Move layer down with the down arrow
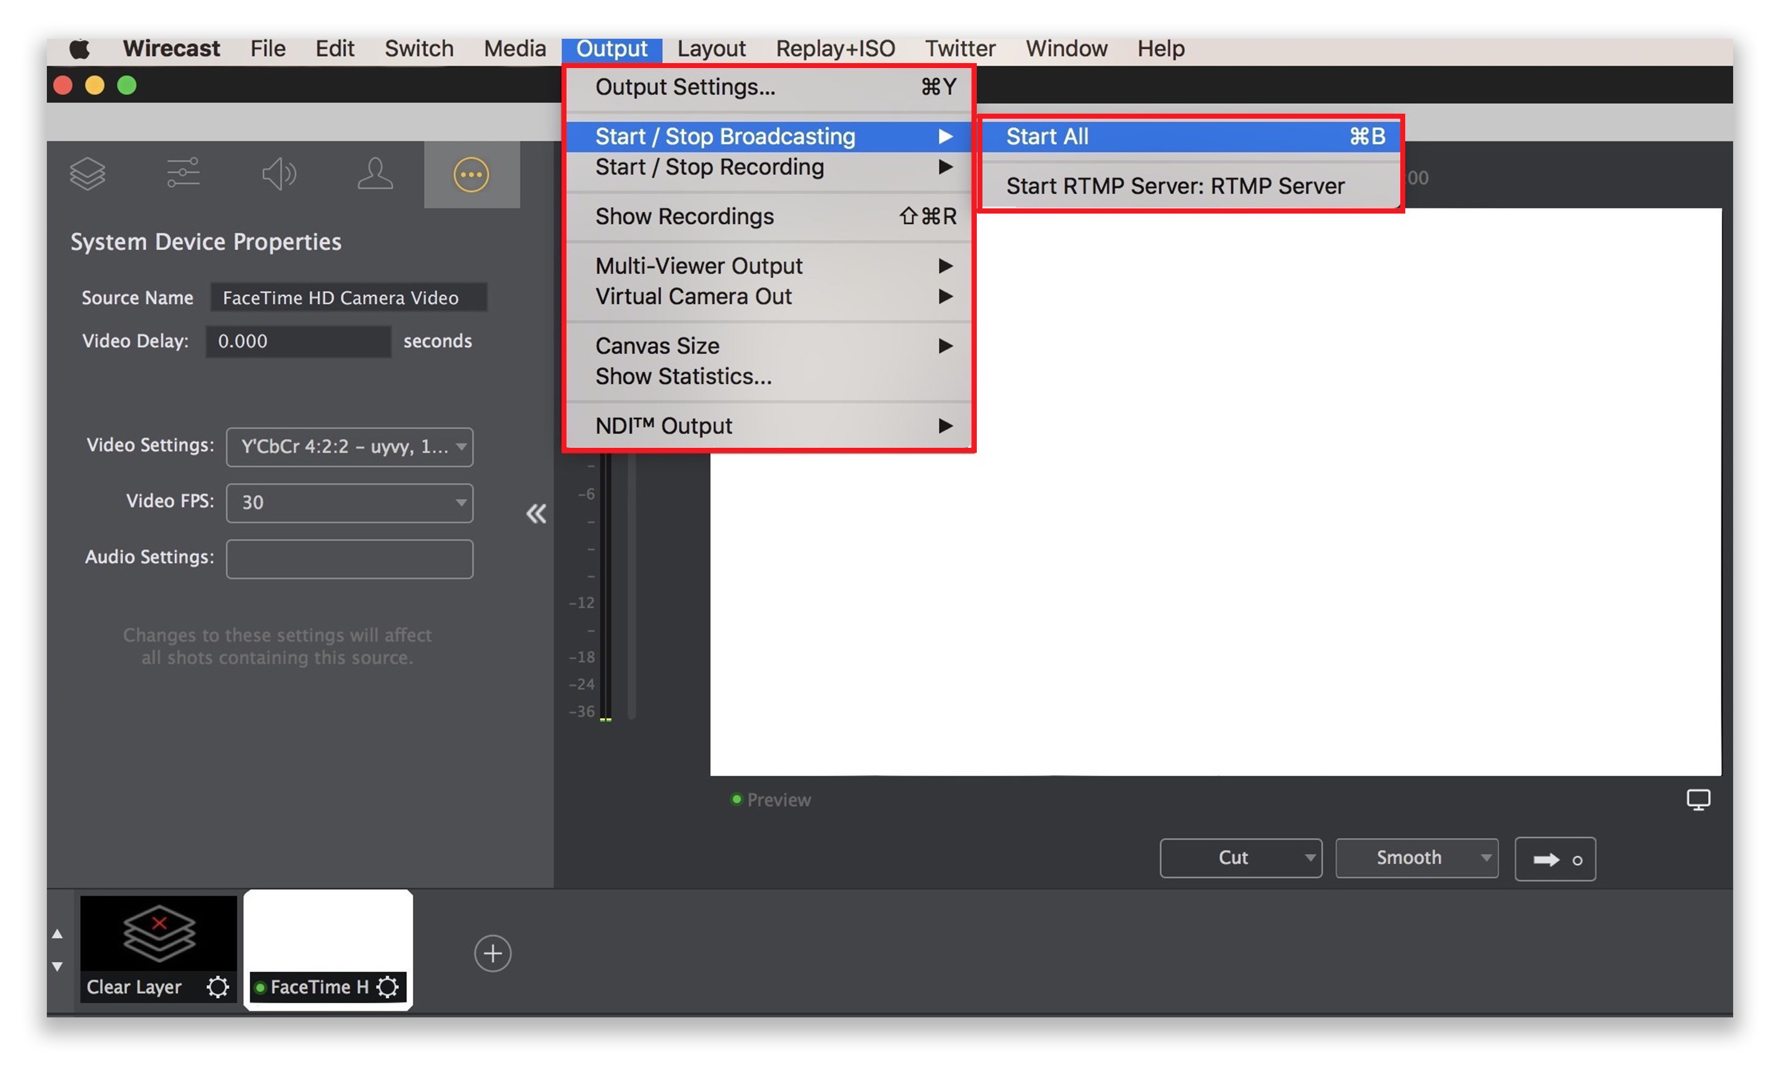1780x1068 pixels. 57,966
